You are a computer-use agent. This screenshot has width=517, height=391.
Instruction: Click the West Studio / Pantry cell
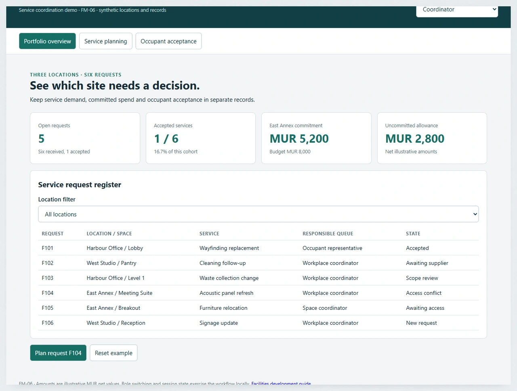pos(111,263)
